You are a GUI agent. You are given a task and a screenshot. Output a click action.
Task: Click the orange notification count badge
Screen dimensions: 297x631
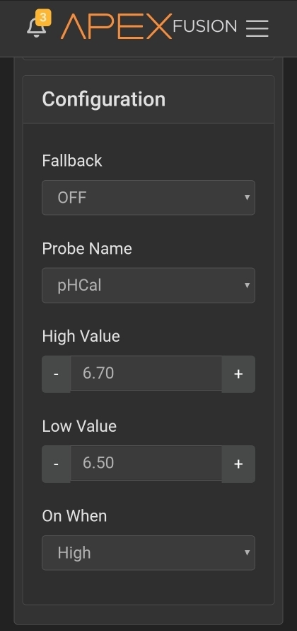point(43,18)
